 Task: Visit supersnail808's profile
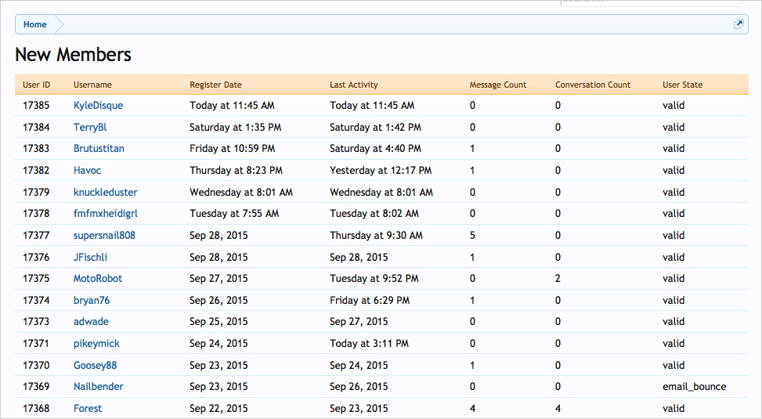[104, 236]
